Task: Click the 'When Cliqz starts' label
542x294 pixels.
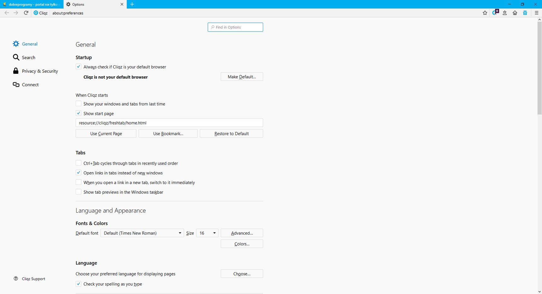Action: click(x=92, y=95)
